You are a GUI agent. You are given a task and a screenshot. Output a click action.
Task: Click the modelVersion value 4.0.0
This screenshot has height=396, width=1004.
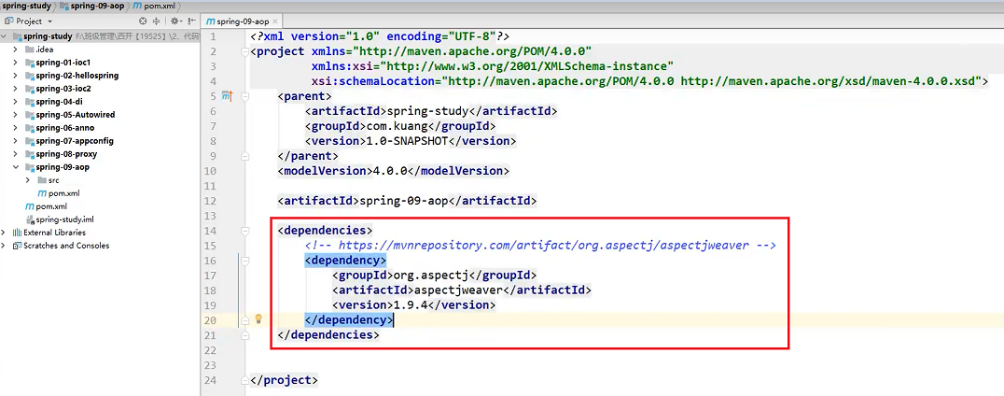click(388, 171)
